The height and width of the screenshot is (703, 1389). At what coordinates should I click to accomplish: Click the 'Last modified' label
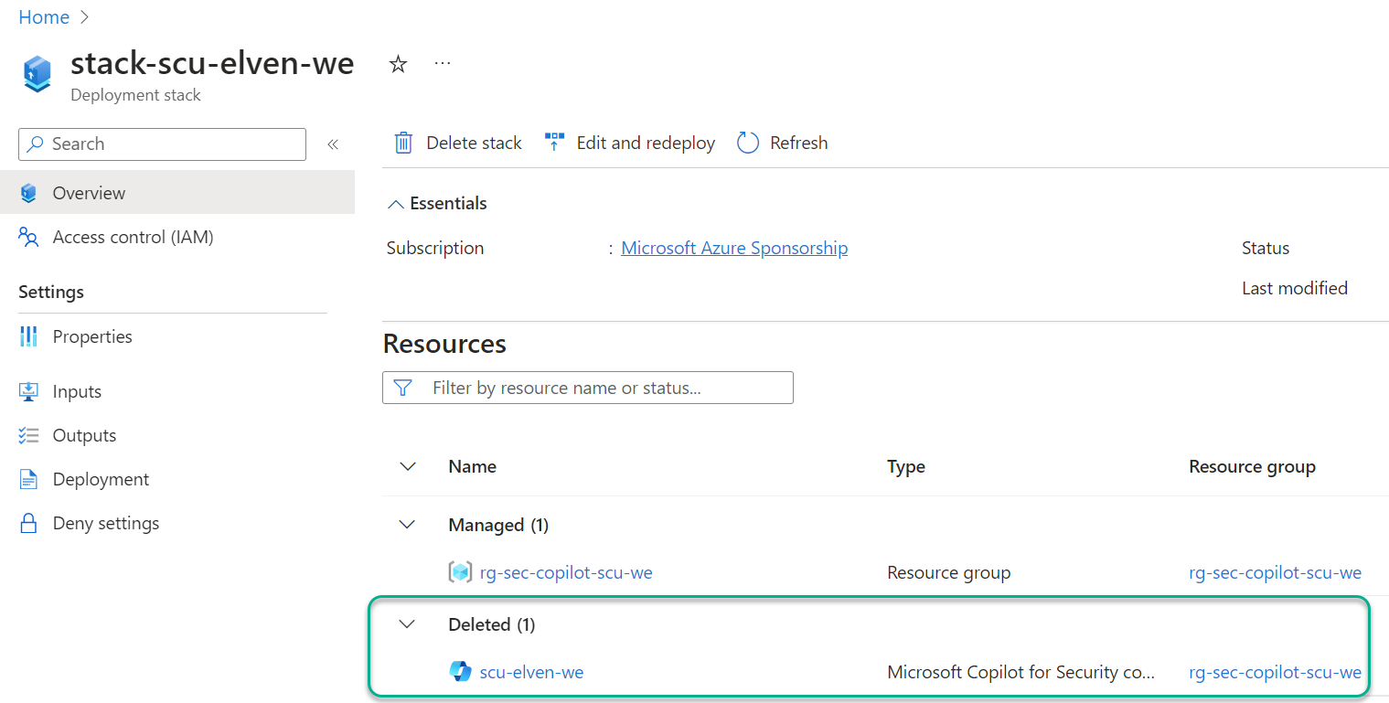1295,288
